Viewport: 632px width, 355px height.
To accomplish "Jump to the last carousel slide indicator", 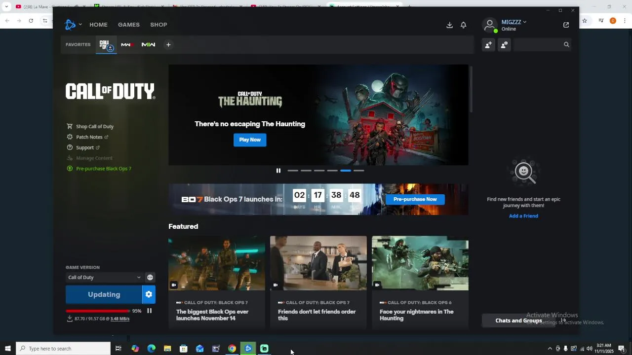I will (359, 171).
